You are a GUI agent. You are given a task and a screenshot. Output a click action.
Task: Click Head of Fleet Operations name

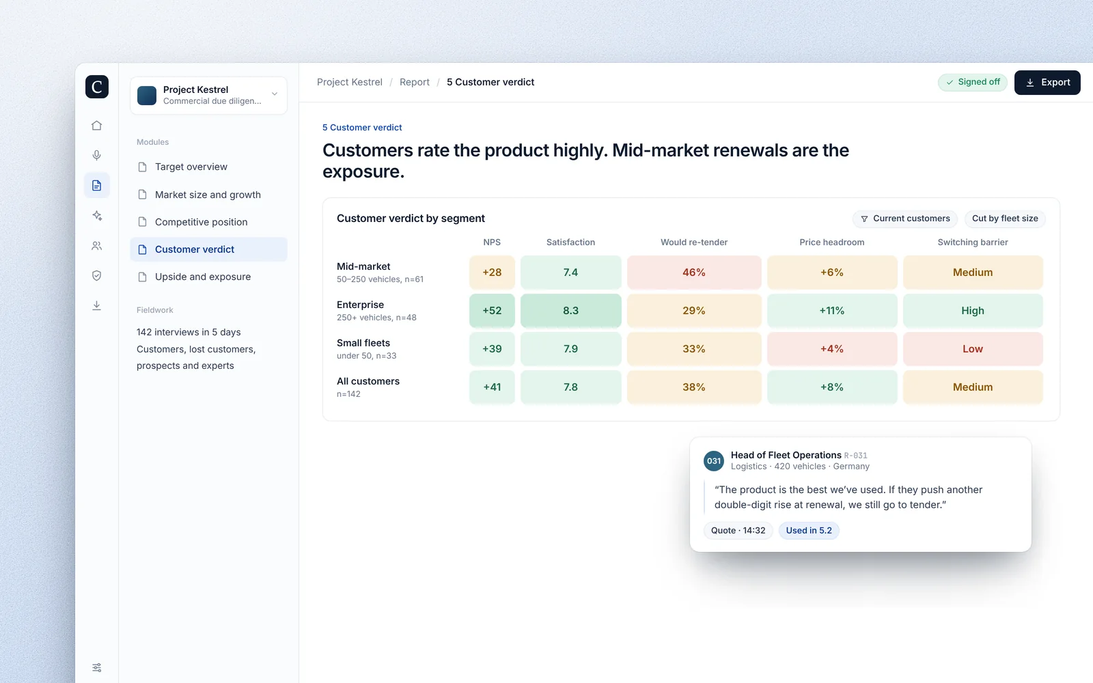(x=786, y=455)
